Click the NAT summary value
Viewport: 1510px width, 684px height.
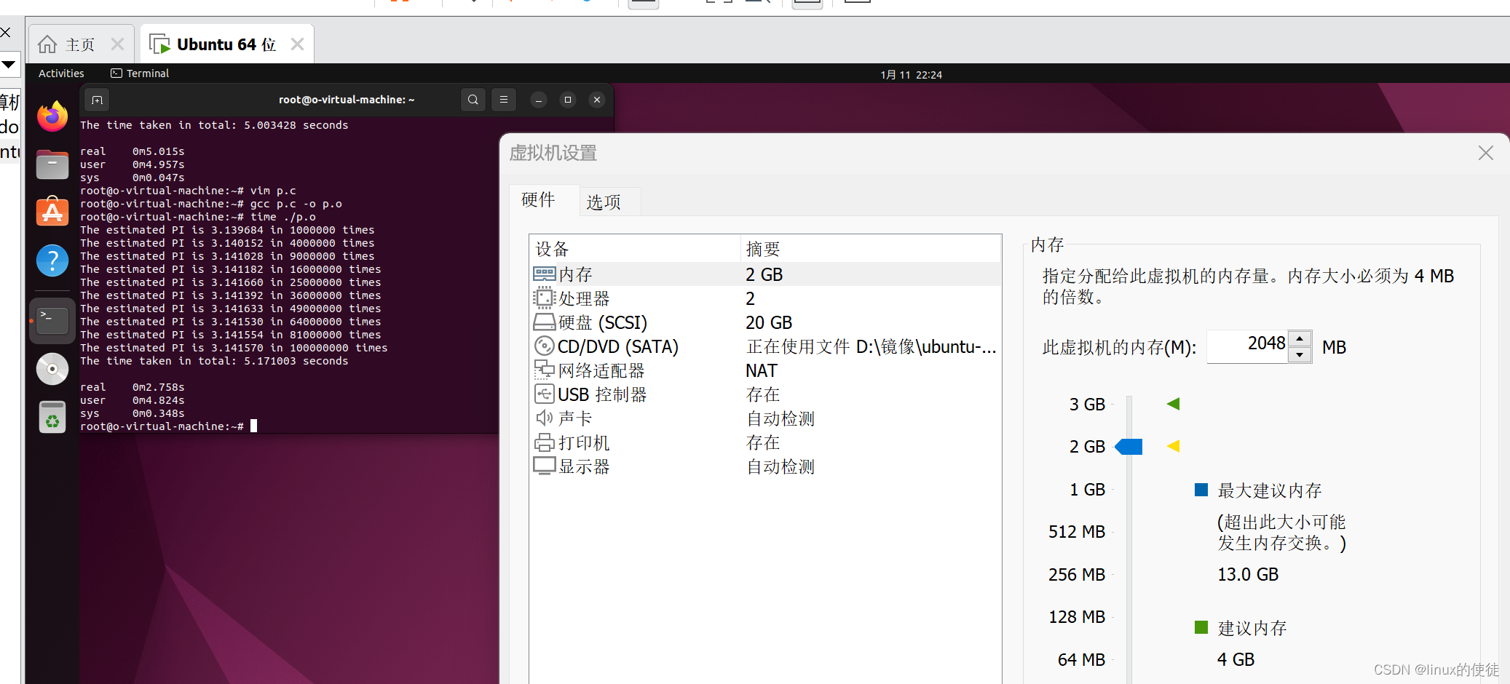(762, 371)
